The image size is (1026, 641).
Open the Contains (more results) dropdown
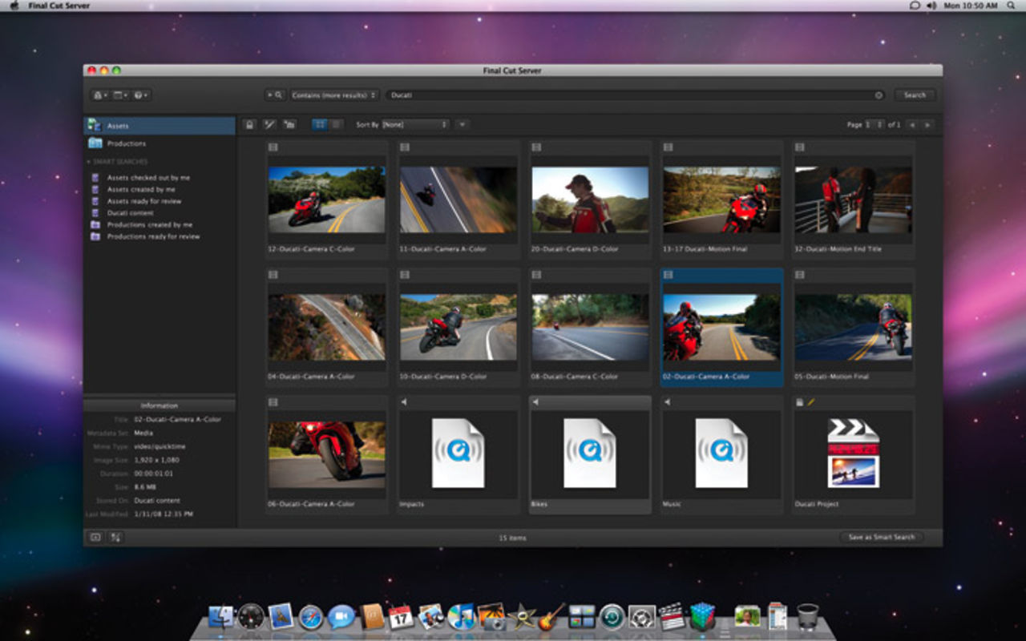click(333, 95)
